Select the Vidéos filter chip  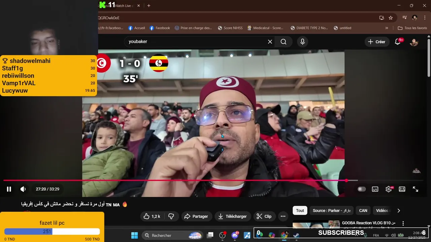coord(383,211)
